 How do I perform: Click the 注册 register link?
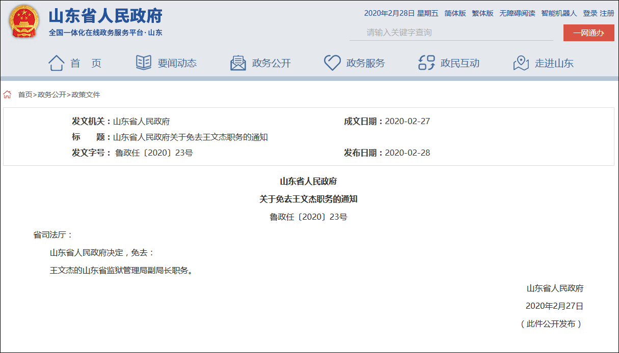(607, 13)
